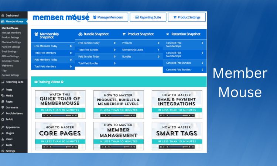The width and height of the screenshot is (277, 166).
Task: Click the Bundles row in Product Snapshot
Action: (x=141, y=57)
